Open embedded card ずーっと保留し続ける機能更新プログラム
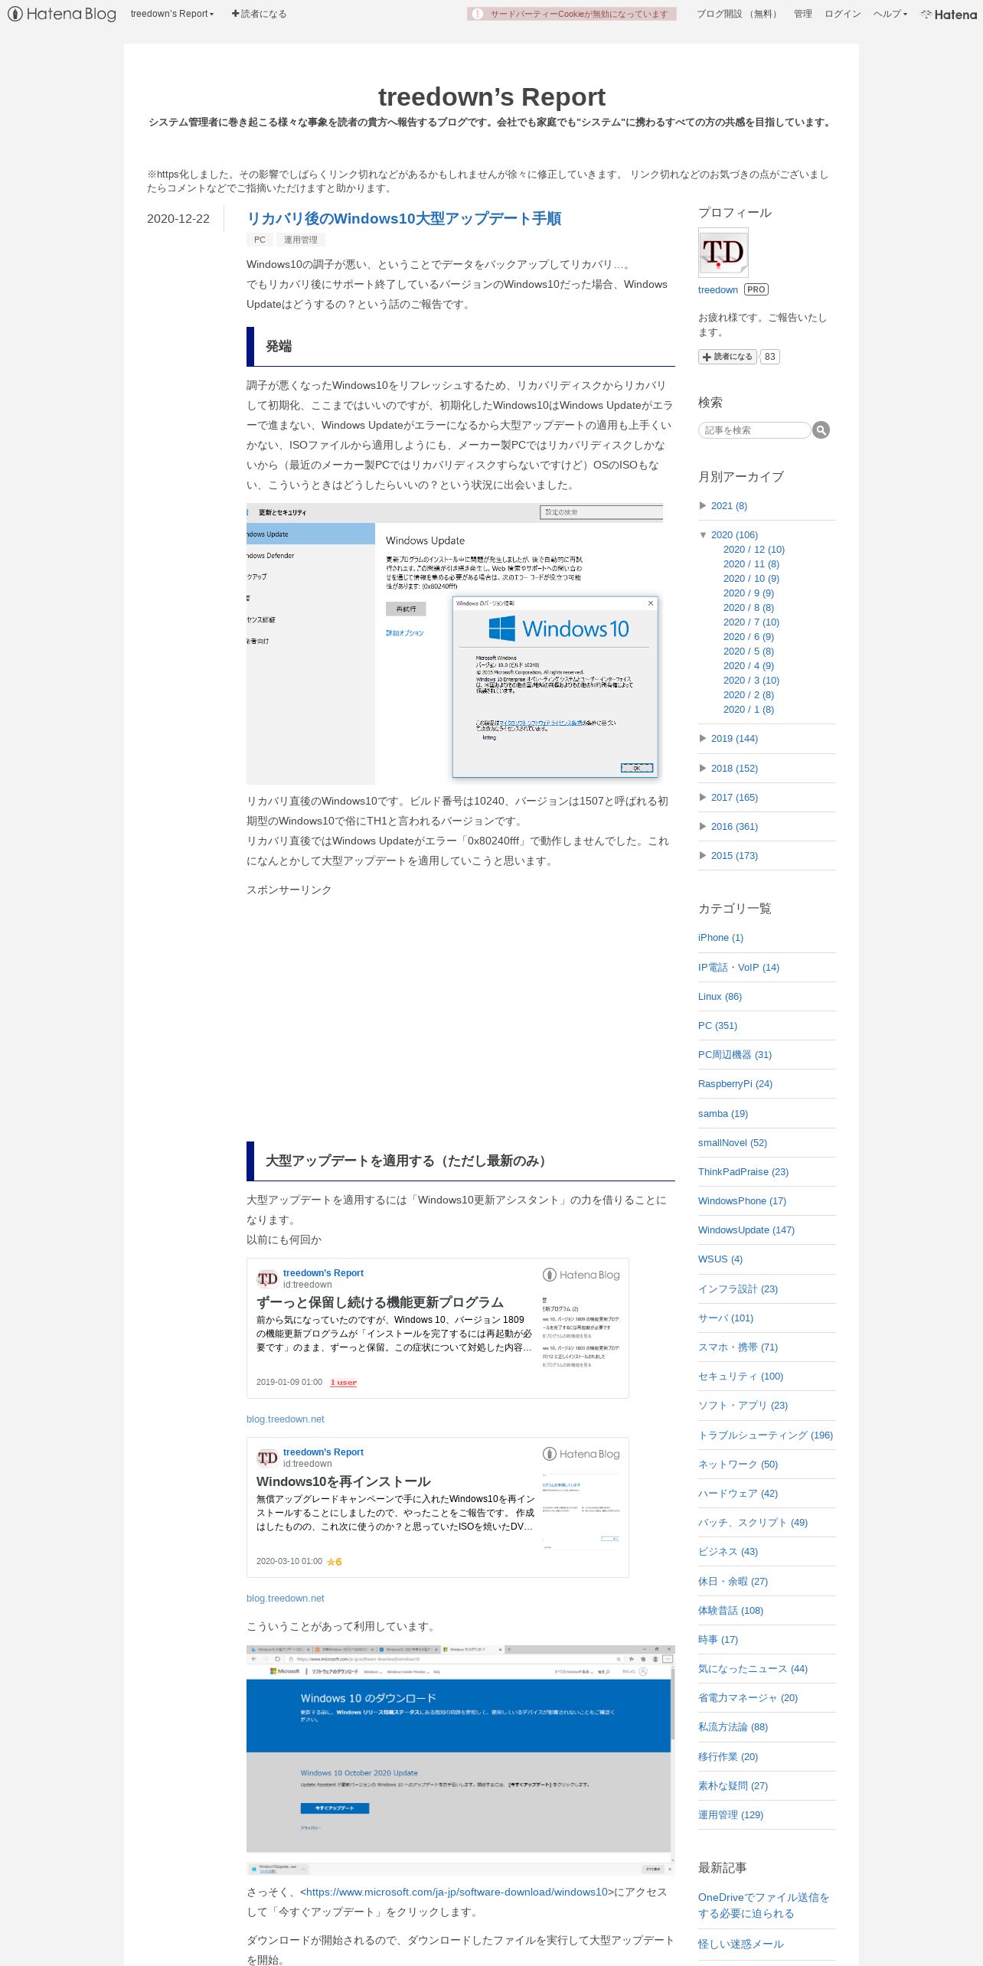 (380, 1301)
